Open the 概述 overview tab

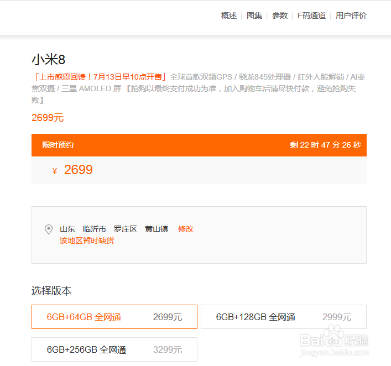coord(228,15)
